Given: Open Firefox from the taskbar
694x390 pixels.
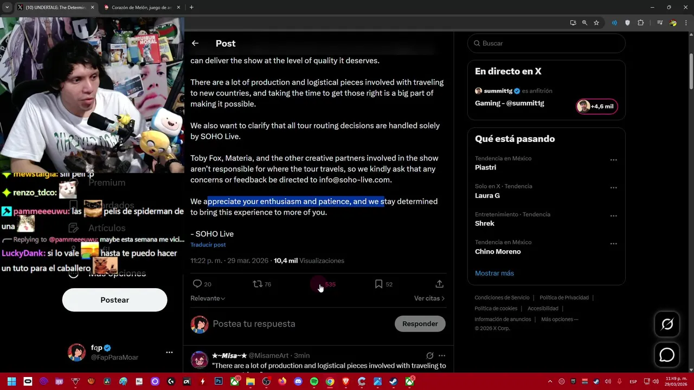Looking at the screenshot, I should (282, 381).
